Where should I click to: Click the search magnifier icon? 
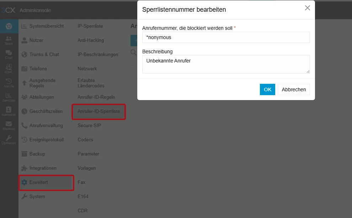tap(133, 52)
